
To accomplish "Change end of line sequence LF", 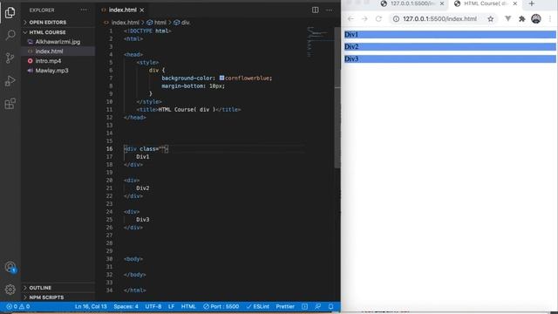I will [171, 306].
